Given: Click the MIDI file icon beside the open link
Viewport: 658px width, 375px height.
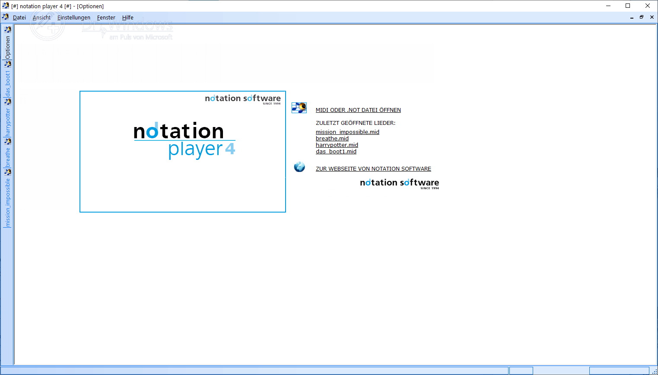Looking at the screenshot, I should pos(299,108).
